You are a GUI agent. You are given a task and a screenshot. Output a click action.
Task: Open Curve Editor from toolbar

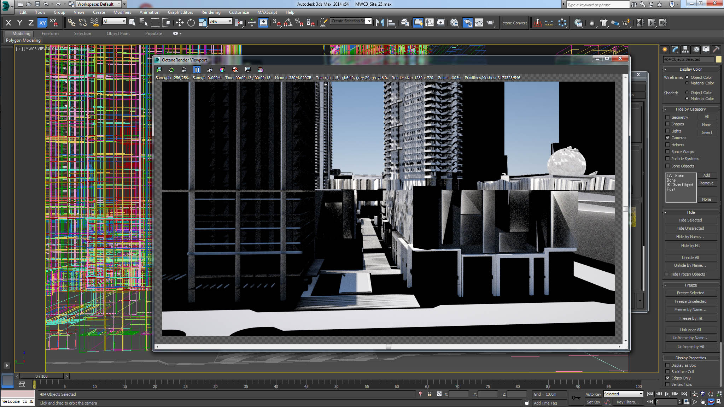pyautogui.click(x=430, y=23)
